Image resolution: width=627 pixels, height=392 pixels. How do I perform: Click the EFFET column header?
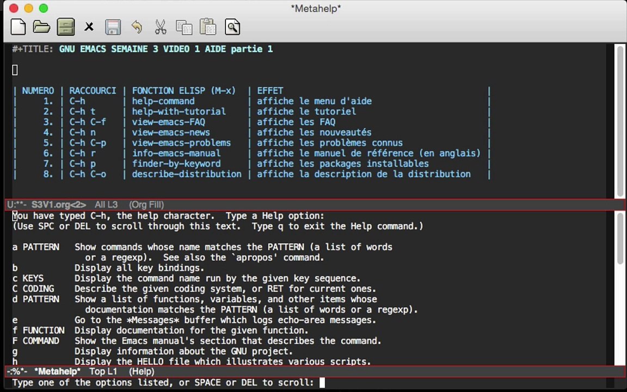tap(270, 91)
